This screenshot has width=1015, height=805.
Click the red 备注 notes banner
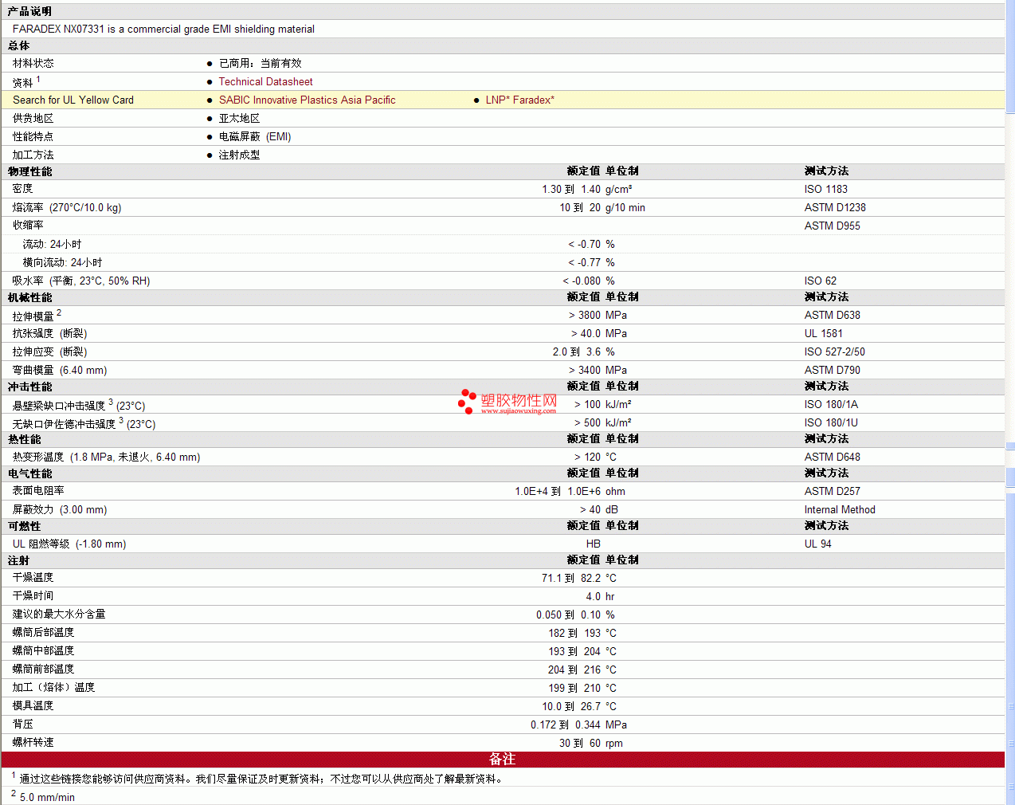coord(503,760)
